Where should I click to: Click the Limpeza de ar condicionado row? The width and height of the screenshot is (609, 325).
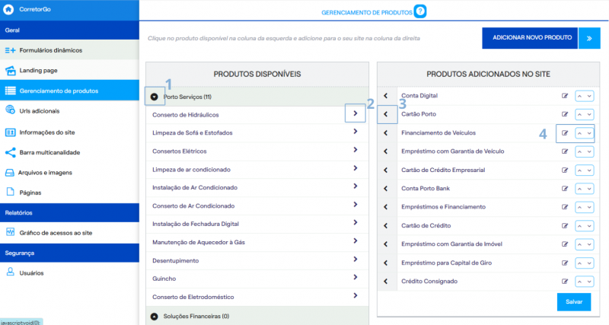257,169
